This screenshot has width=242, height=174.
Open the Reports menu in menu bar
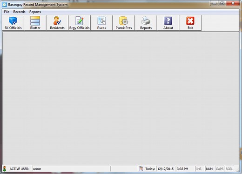(35, 12)
